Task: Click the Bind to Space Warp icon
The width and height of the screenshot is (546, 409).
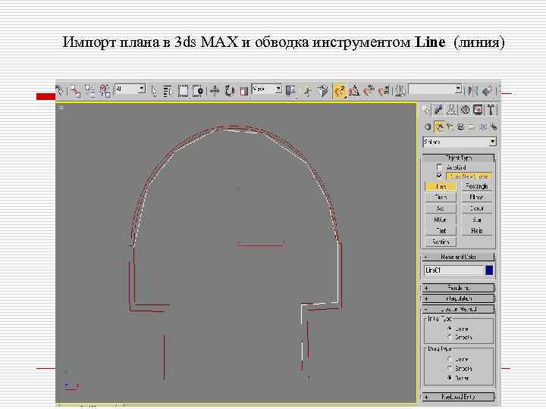Action: (x=105, y=91)
